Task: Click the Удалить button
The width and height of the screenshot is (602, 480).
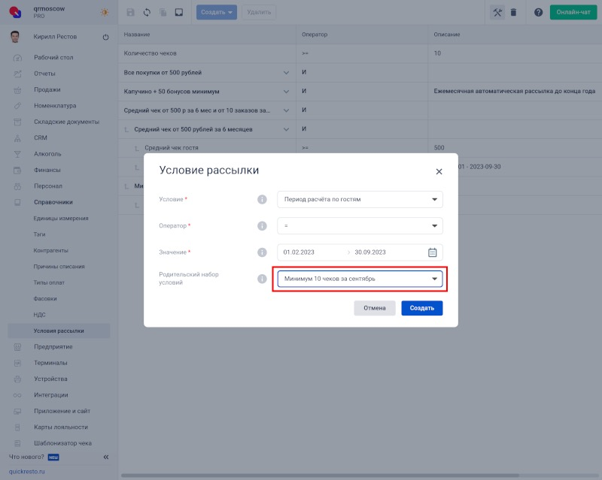Action: click(259, 12)
